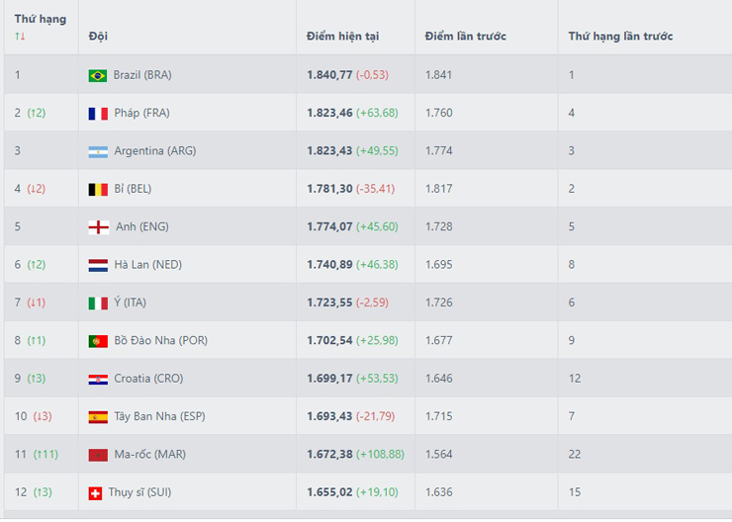Click the Croatia flag icon
The height and width of the screenshot is (522, 732).
[x=97, y=379]
